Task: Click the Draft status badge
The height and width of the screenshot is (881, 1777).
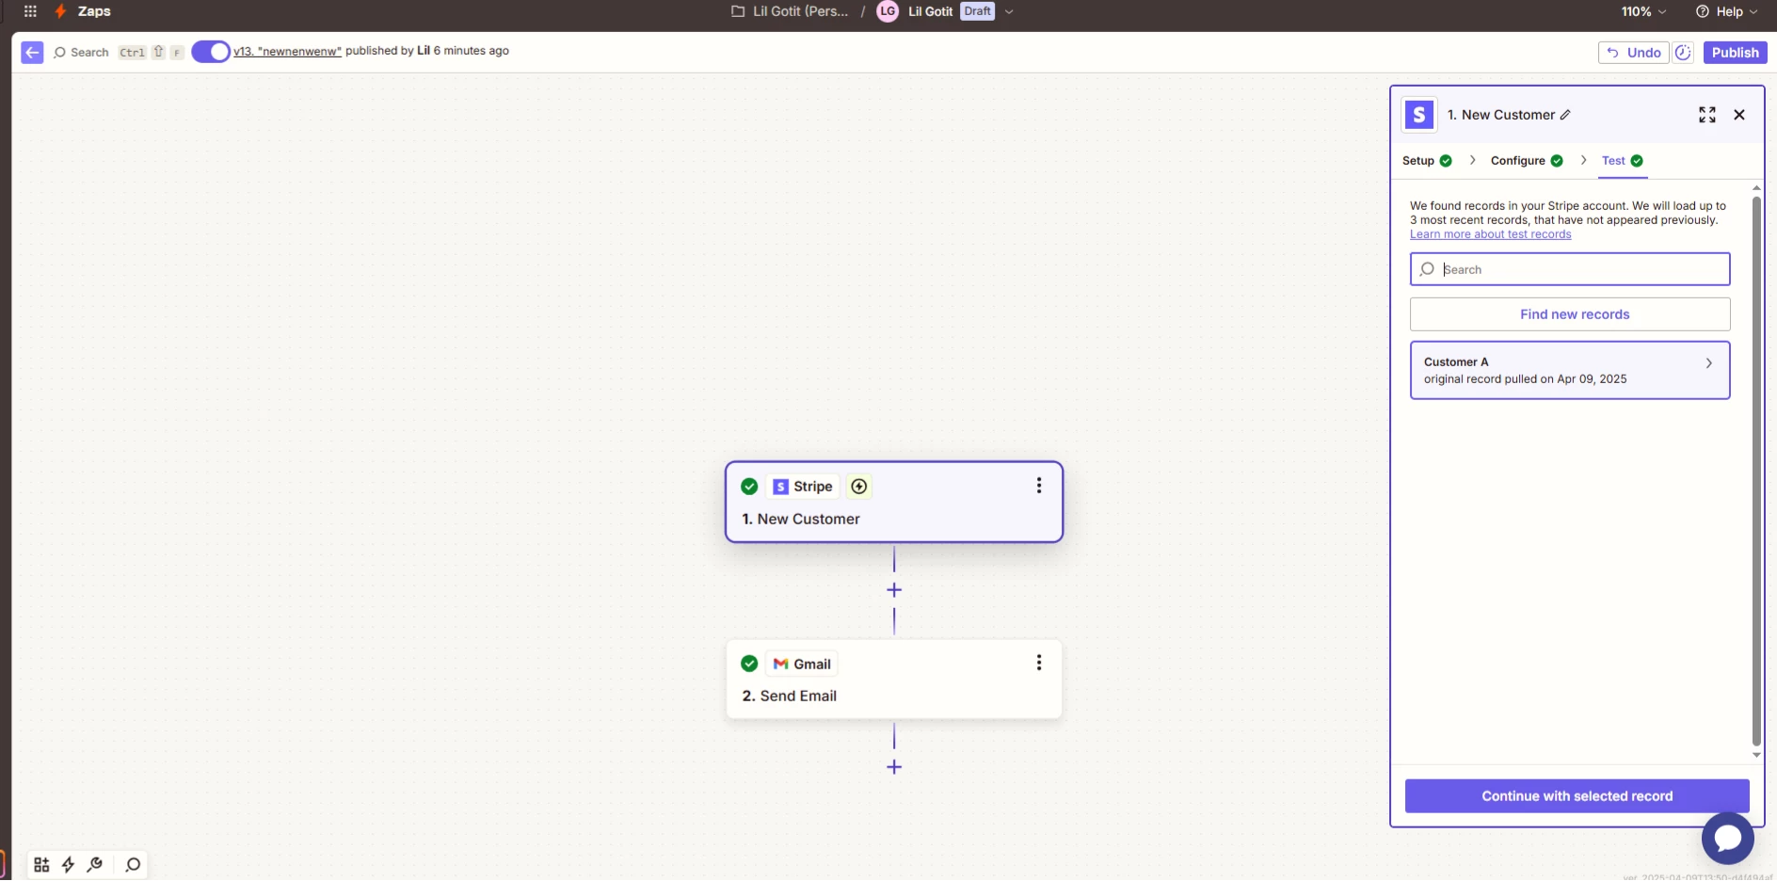Action: [x=977, y=11]
